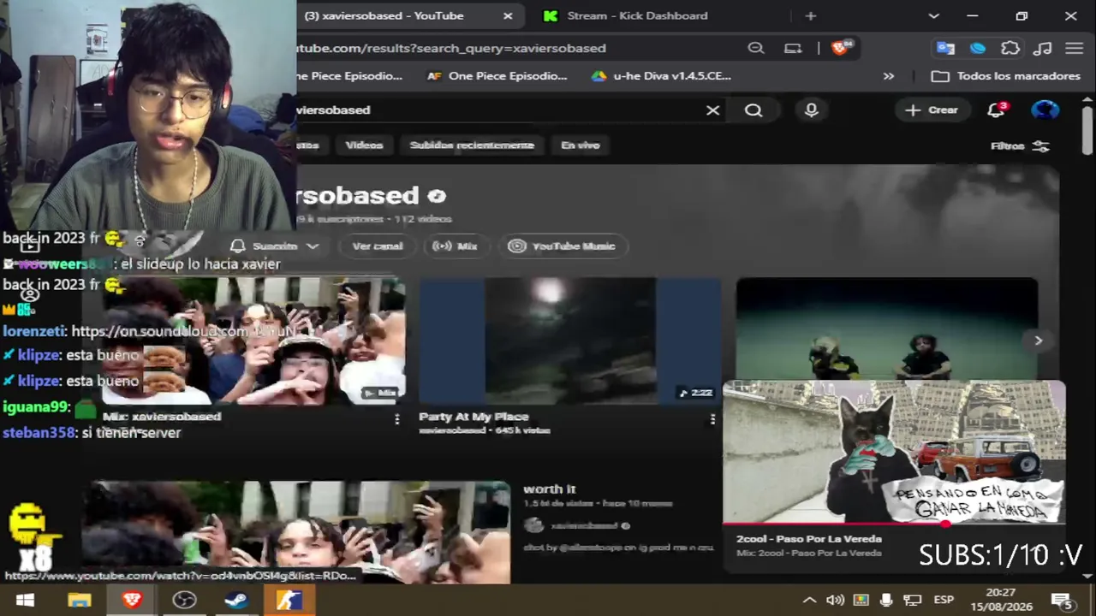Viewport: 1096px width, 616px height.
Task: Open the Brave Shields icon in address bar
Action: (842, 48)
